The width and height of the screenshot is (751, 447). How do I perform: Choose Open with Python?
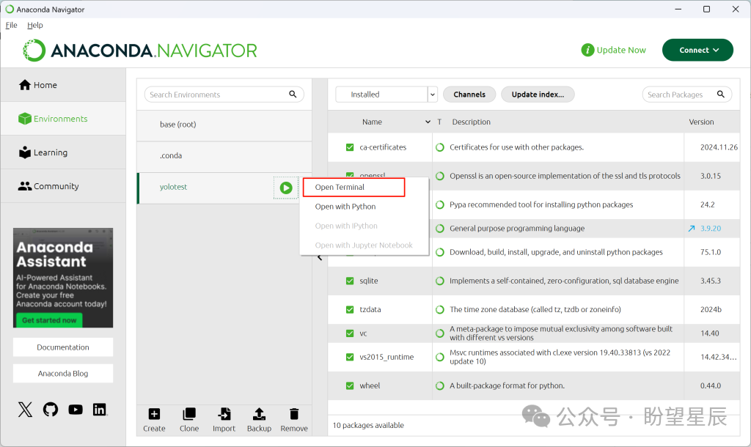[345, 207]
